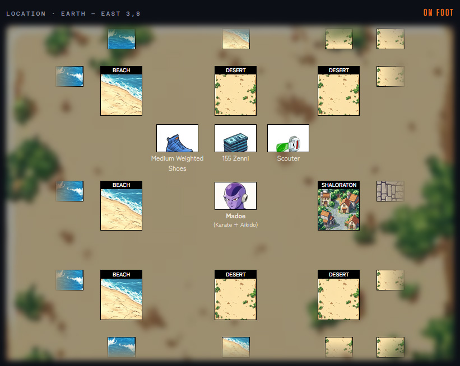Viewport: 460px width, 366px height.
Task: Select the Madoe character portrait
Action: pos(235,196)
